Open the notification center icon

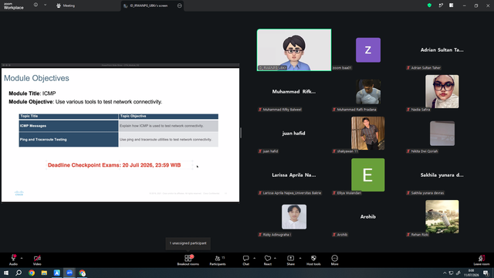(x=486, y=273)
